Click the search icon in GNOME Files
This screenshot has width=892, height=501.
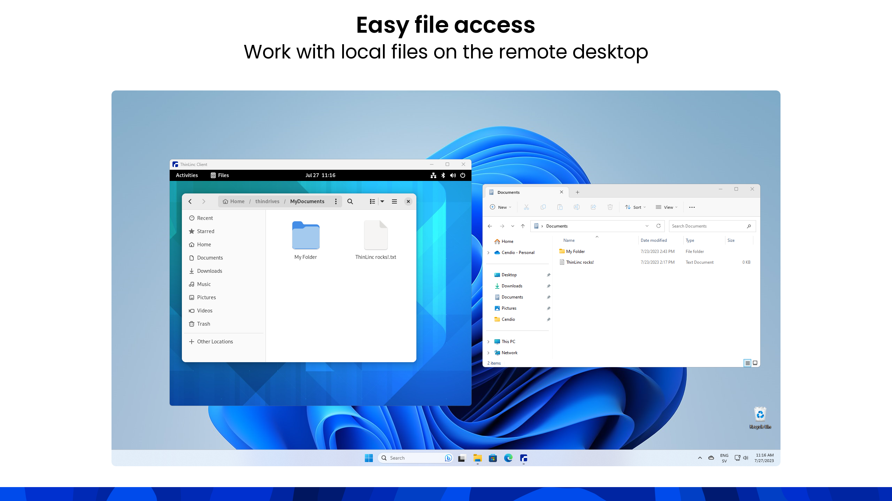pyautogui.click(x=350, y=201)
